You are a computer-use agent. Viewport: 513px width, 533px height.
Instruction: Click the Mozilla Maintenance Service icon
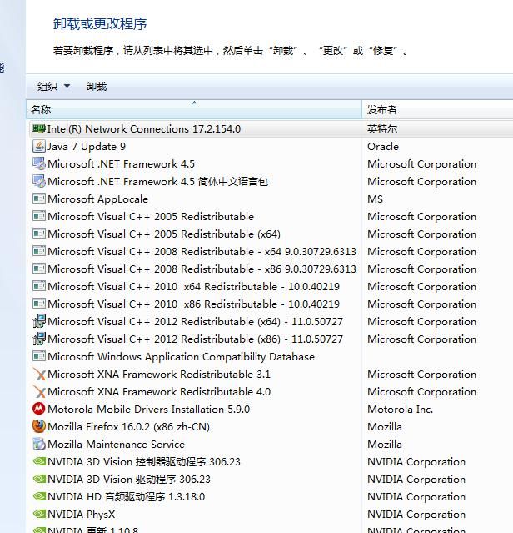(38, 444)
